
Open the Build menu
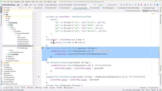point(33,2)
